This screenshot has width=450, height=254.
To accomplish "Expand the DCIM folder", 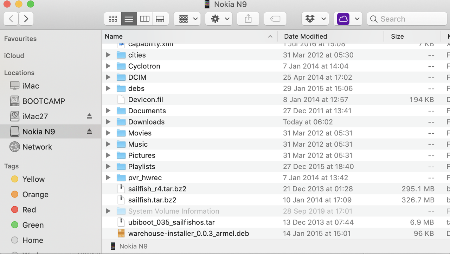I will point(108,77).
